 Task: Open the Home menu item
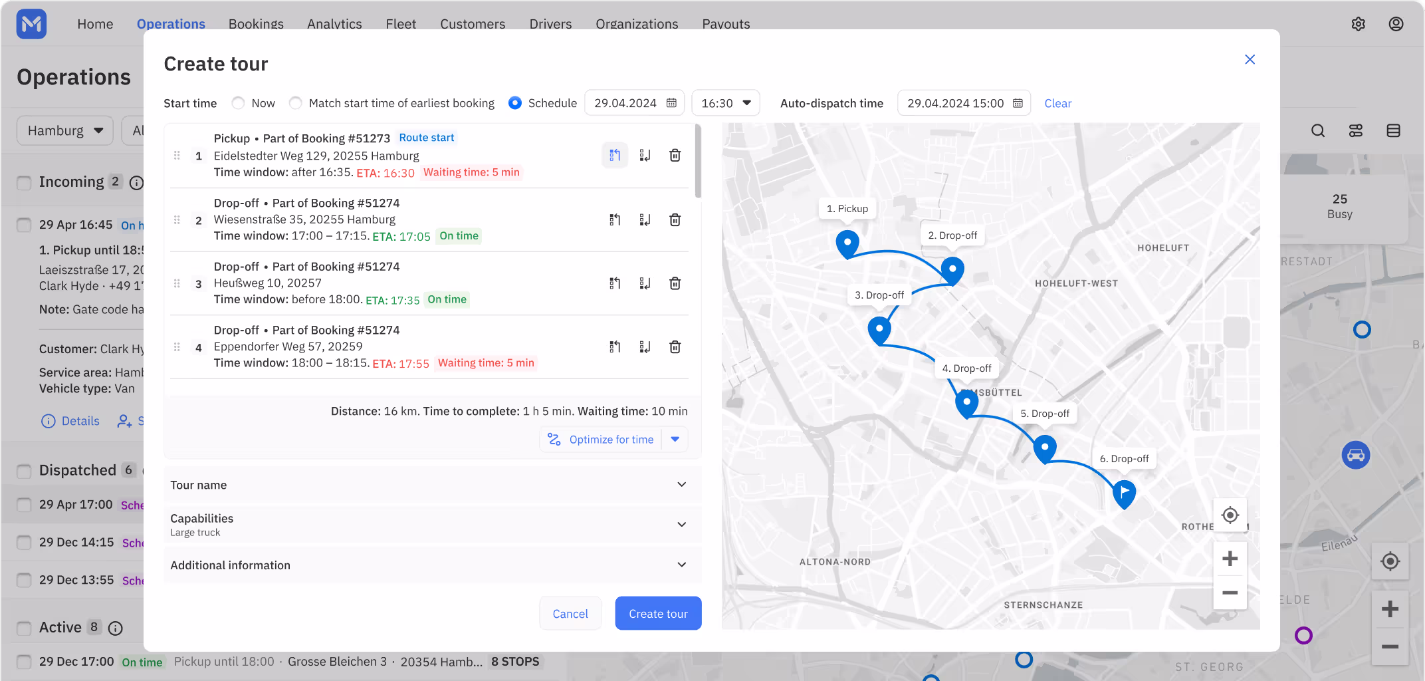point(95,24)
